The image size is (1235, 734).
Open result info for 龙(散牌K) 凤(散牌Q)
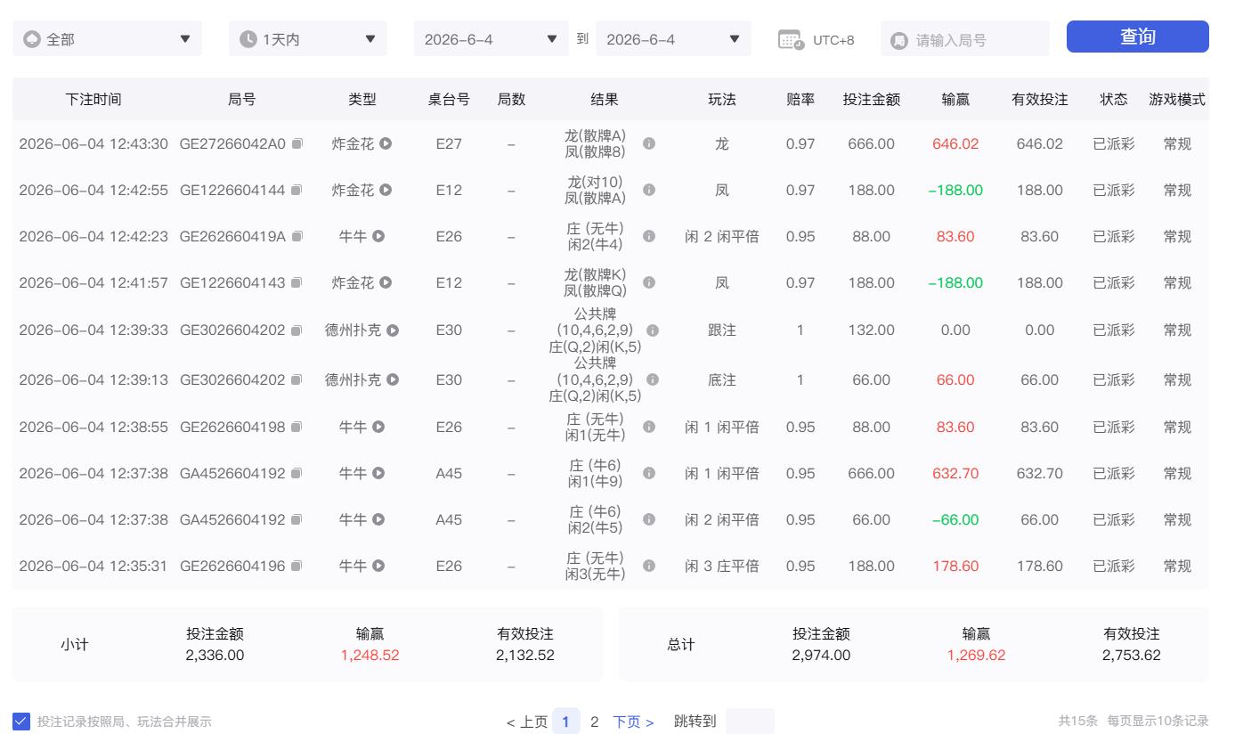(x=649, y=282)
